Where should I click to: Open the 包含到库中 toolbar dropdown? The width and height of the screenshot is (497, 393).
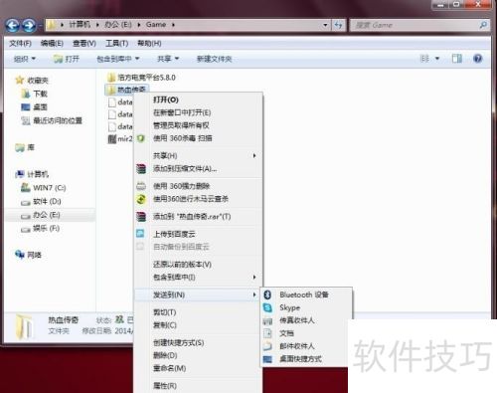(117, 59)
